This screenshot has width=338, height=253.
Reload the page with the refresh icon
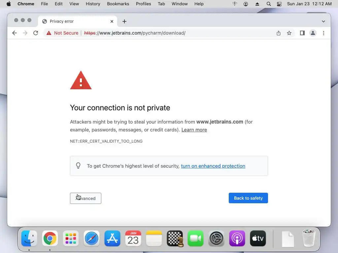(36, 33)
